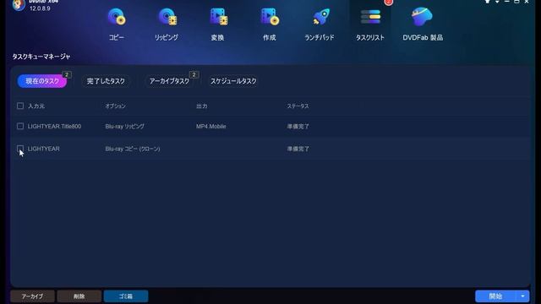Click the 削除 delete button
Screen dimensions: 541x304
79,296
